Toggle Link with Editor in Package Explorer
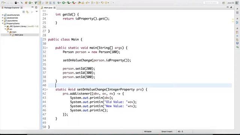The width and height of the screenshot is (240, 135). click(x=27, y=12)
